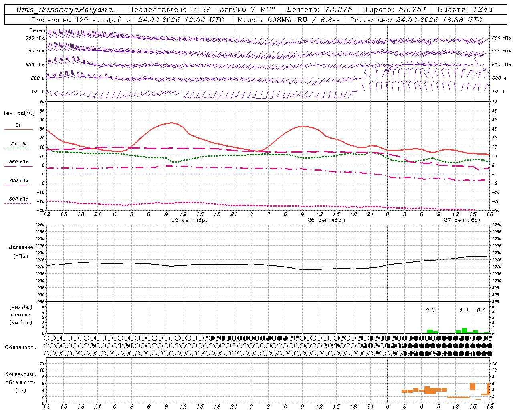Click the station name Oms_RusskayaPolyana
The height and width of the screenshot is (410, 513).
point(65,10)
